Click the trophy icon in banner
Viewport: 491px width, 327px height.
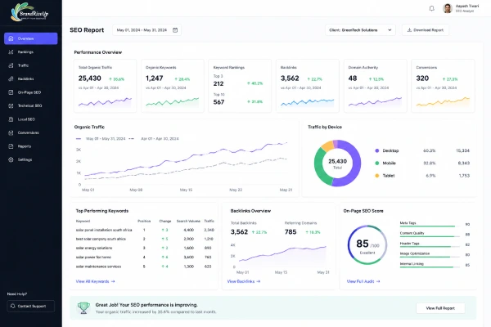[83, 308]
